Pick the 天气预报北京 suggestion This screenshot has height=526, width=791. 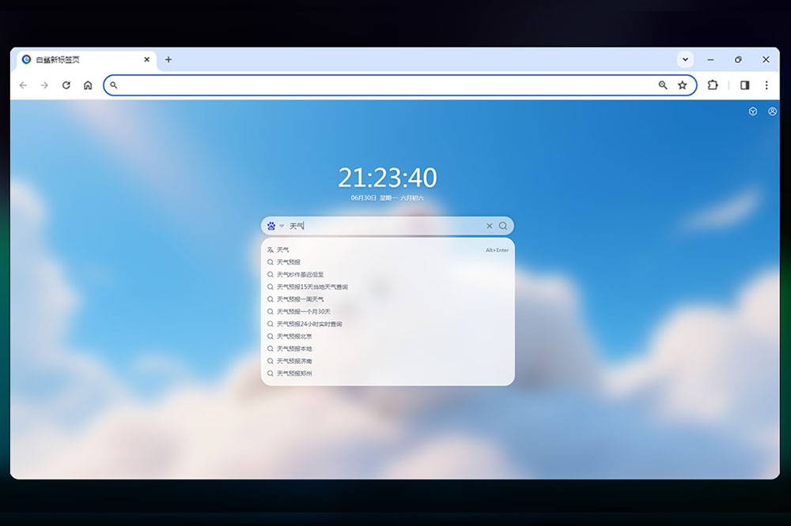coord(294,336)
